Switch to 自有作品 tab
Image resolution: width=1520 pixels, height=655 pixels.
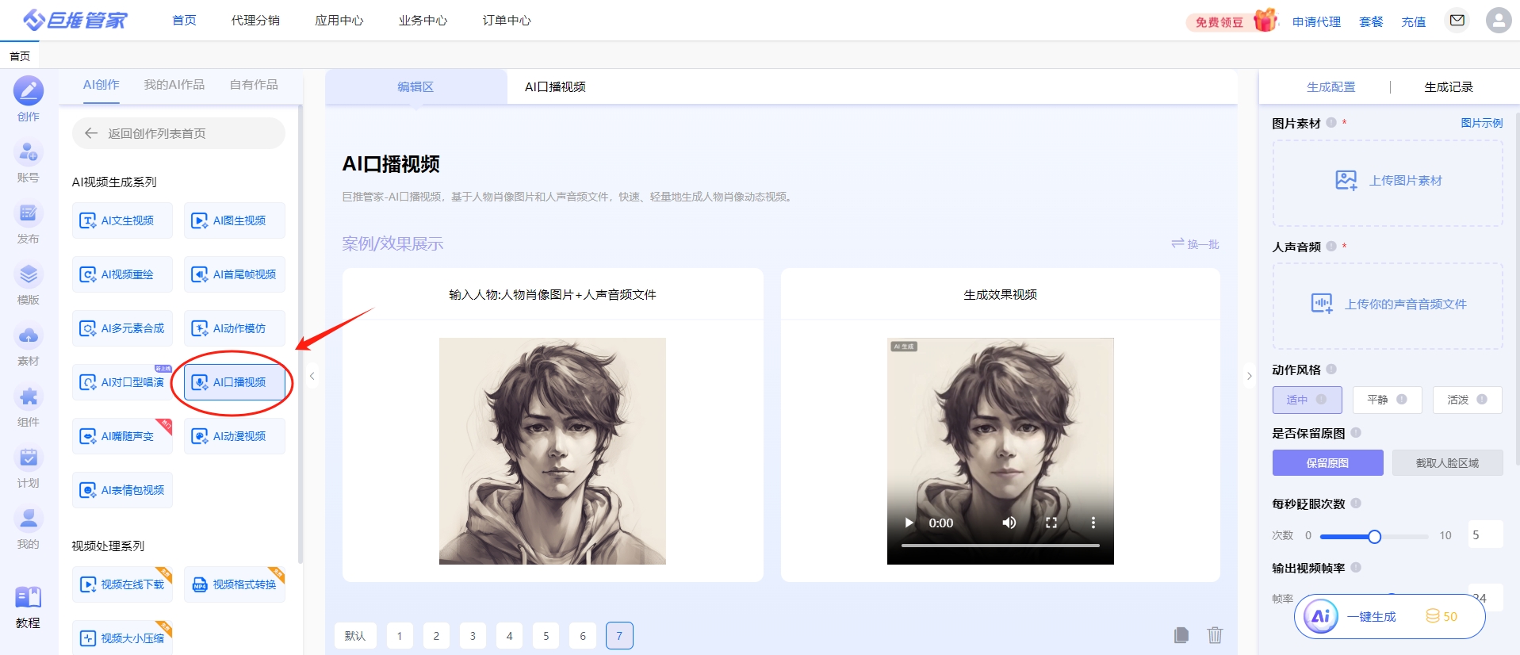(x=254, y=85)
